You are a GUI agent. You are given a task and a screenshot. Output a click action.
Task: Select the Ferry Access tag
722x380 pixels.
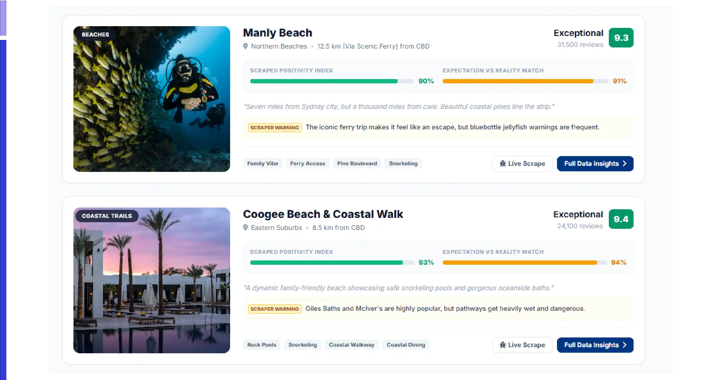point(307,163)
